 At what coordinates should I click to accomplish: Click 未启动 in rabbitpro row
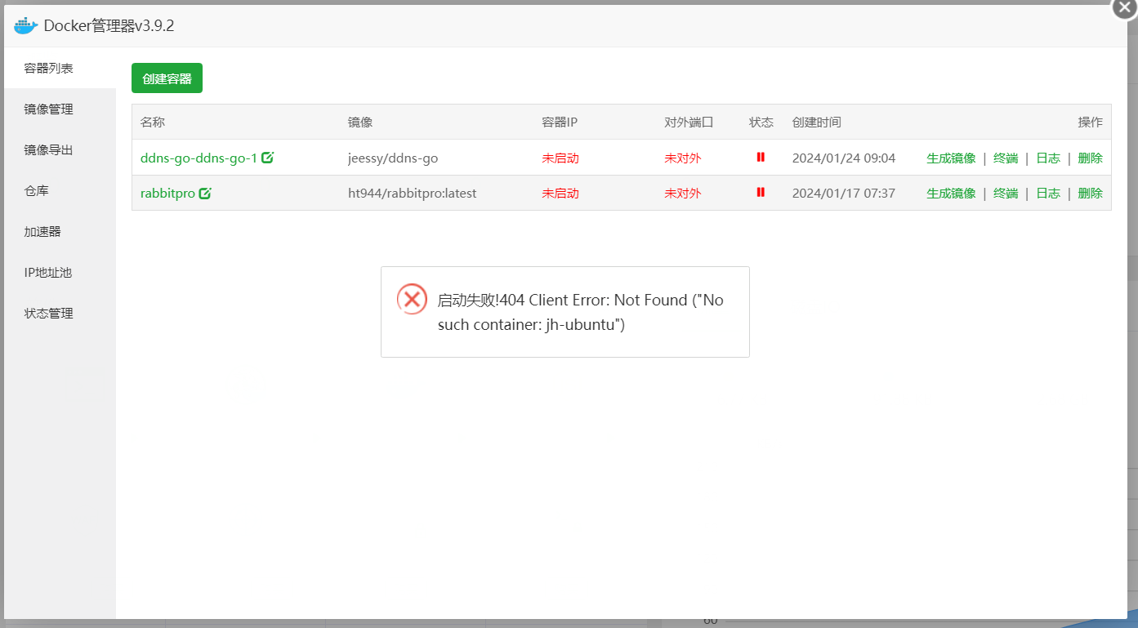pos(560,194)
